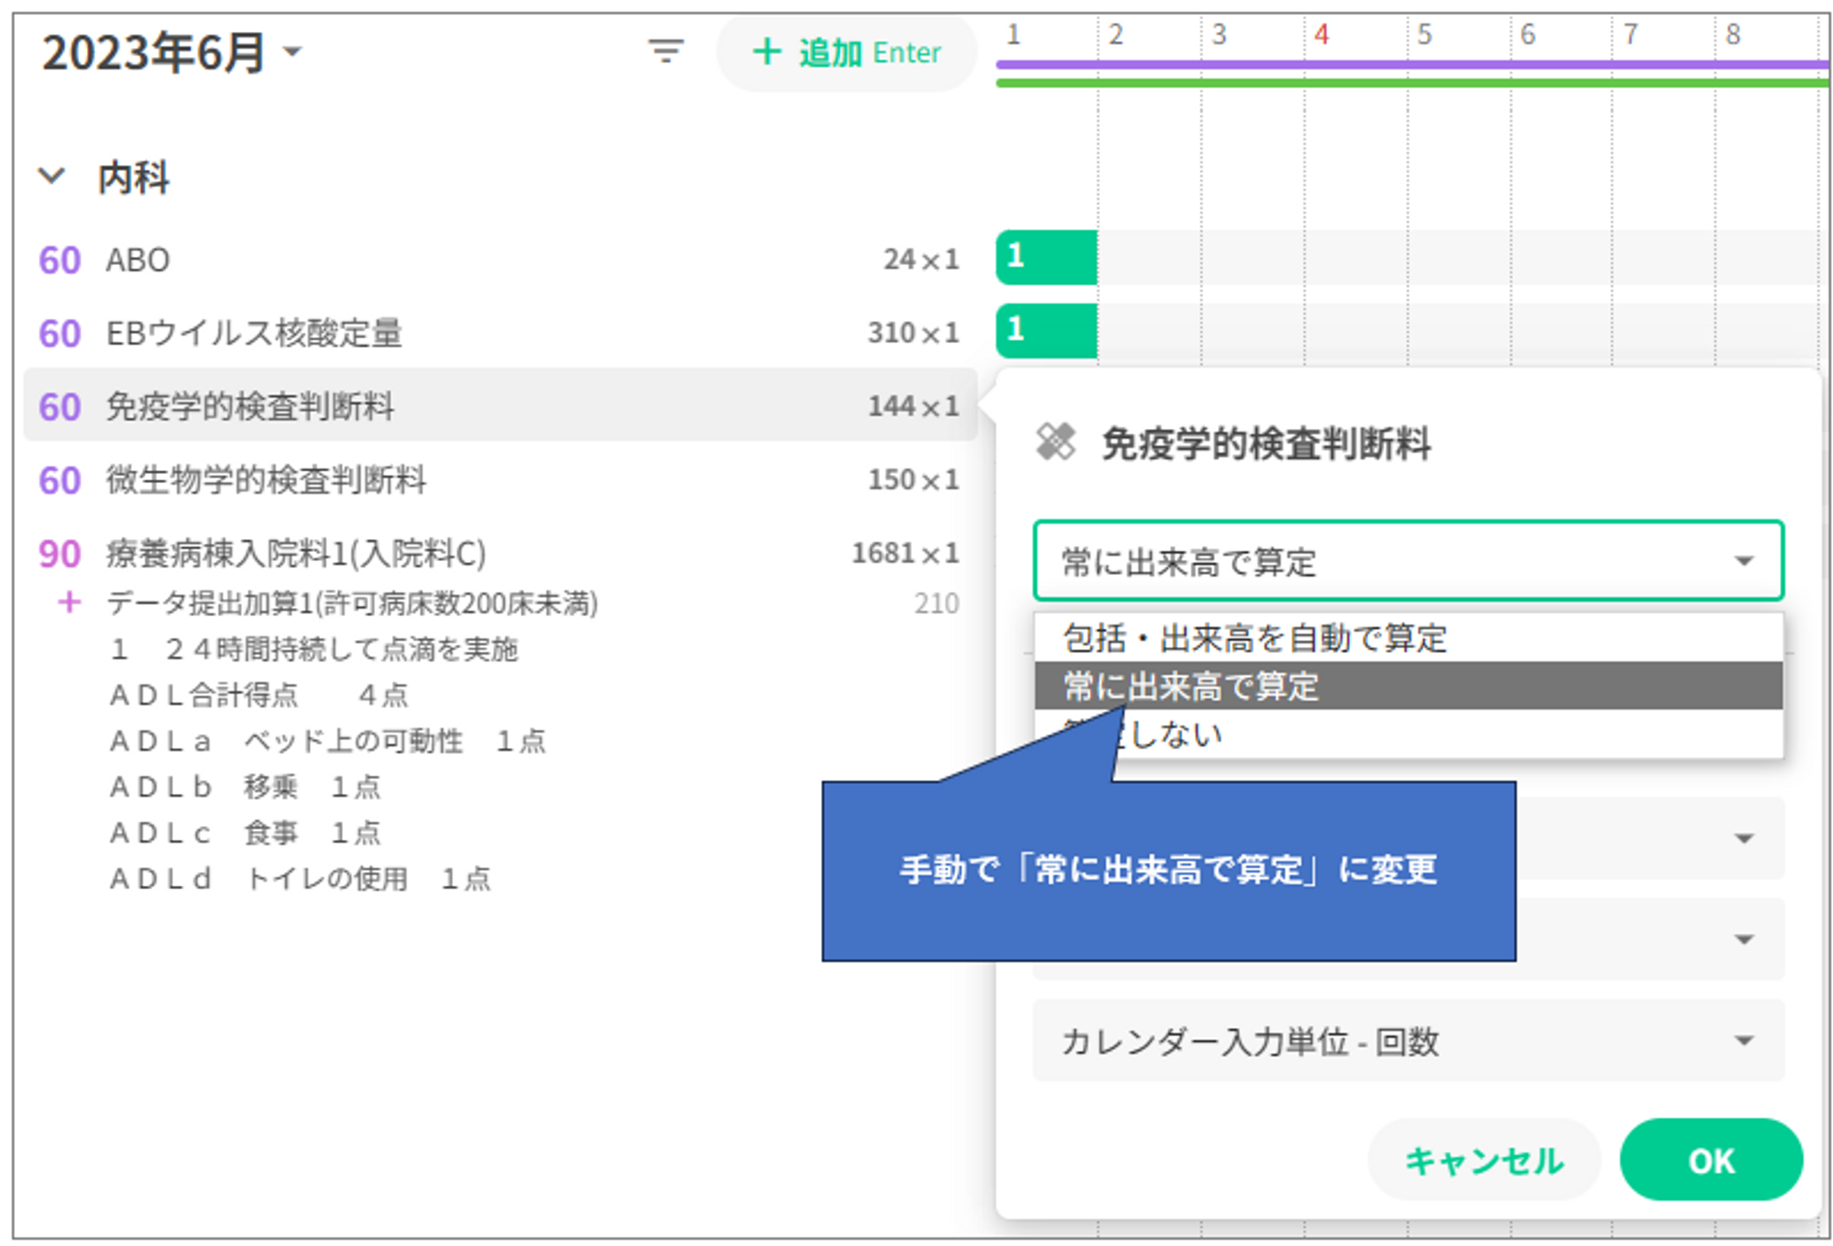The height and width of the screenshot is (1246, 1833).
Task: Collapse the 内科 section chevron
Action: coord(52,175)
